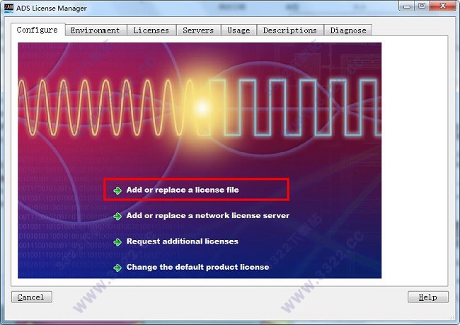Click the Cancel button

32,297
